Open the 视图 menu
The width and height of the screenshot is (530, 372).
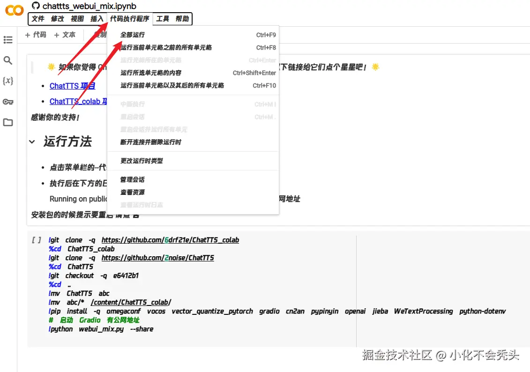pos(77,19)
